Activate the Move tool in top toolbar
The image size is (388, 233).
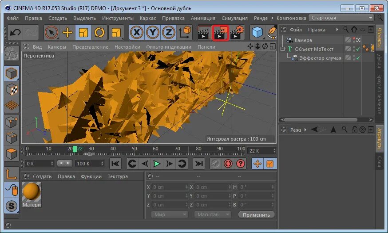(67, 32)
